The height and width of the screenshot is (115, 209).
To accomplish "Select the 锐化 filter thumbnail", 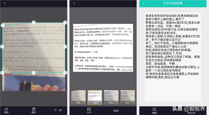I will [x=128, y=97].
